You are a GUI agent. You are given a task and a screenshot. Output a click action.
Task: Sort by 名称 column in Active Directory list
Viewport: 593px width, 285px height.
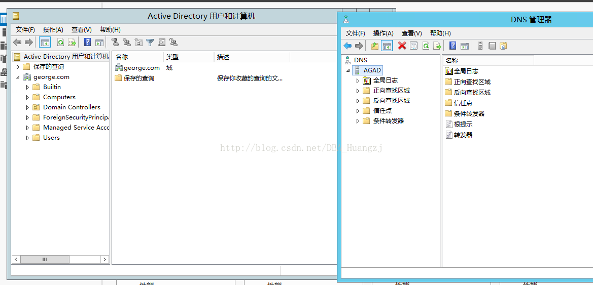click(137, 57)
